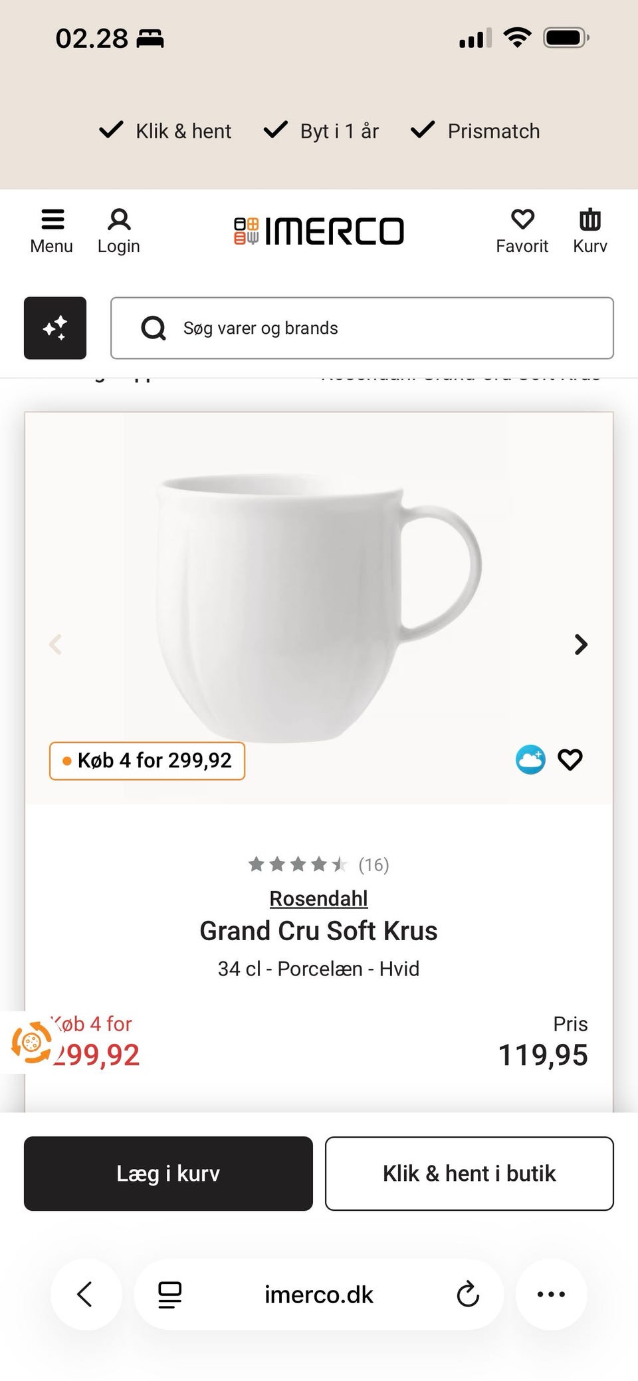The width and height of the screenshot is (638, 1381).
Task: Tap the IMERCO logo
Action: click(319, 231)
